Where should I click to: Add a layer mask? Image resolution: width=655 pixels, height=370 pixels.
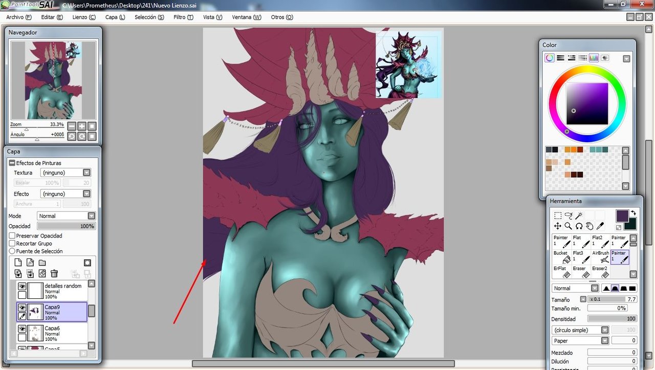pos(88,263)
